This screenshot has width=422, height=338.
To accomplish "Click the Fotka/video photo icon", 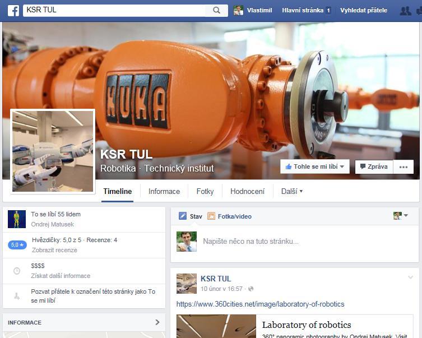I will pyautogui.click(x=211, y=216).
